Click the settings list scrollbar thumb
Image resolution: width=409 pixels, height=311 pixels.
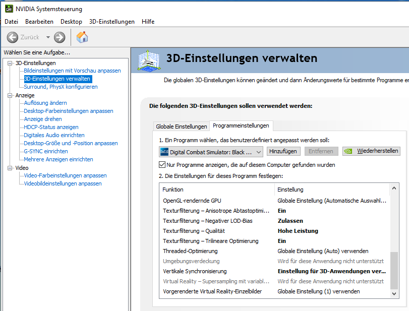pos(394,271)
